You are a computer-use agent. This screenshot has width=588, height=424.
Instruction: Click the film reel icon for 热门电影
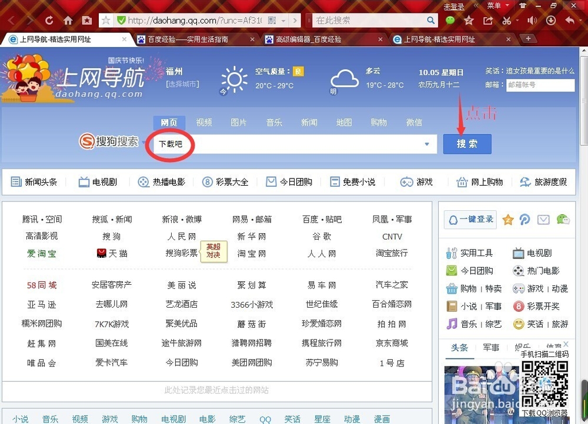[x=517, y=271]
